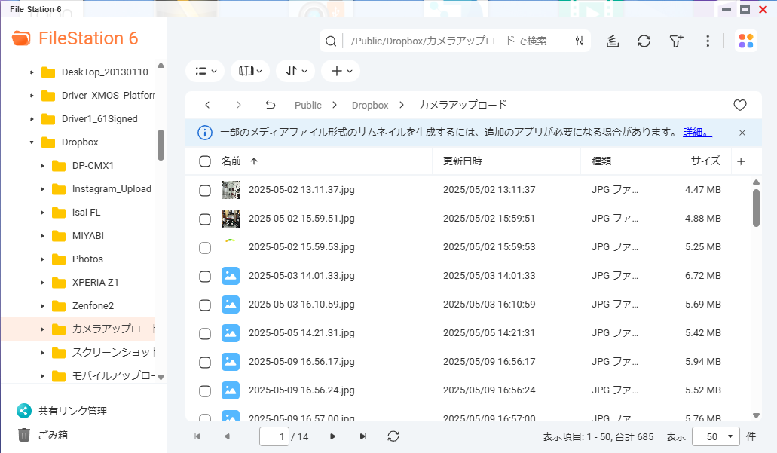
Task: Click the refresh icon in top toolbar
Action: (x=644, y=41)
